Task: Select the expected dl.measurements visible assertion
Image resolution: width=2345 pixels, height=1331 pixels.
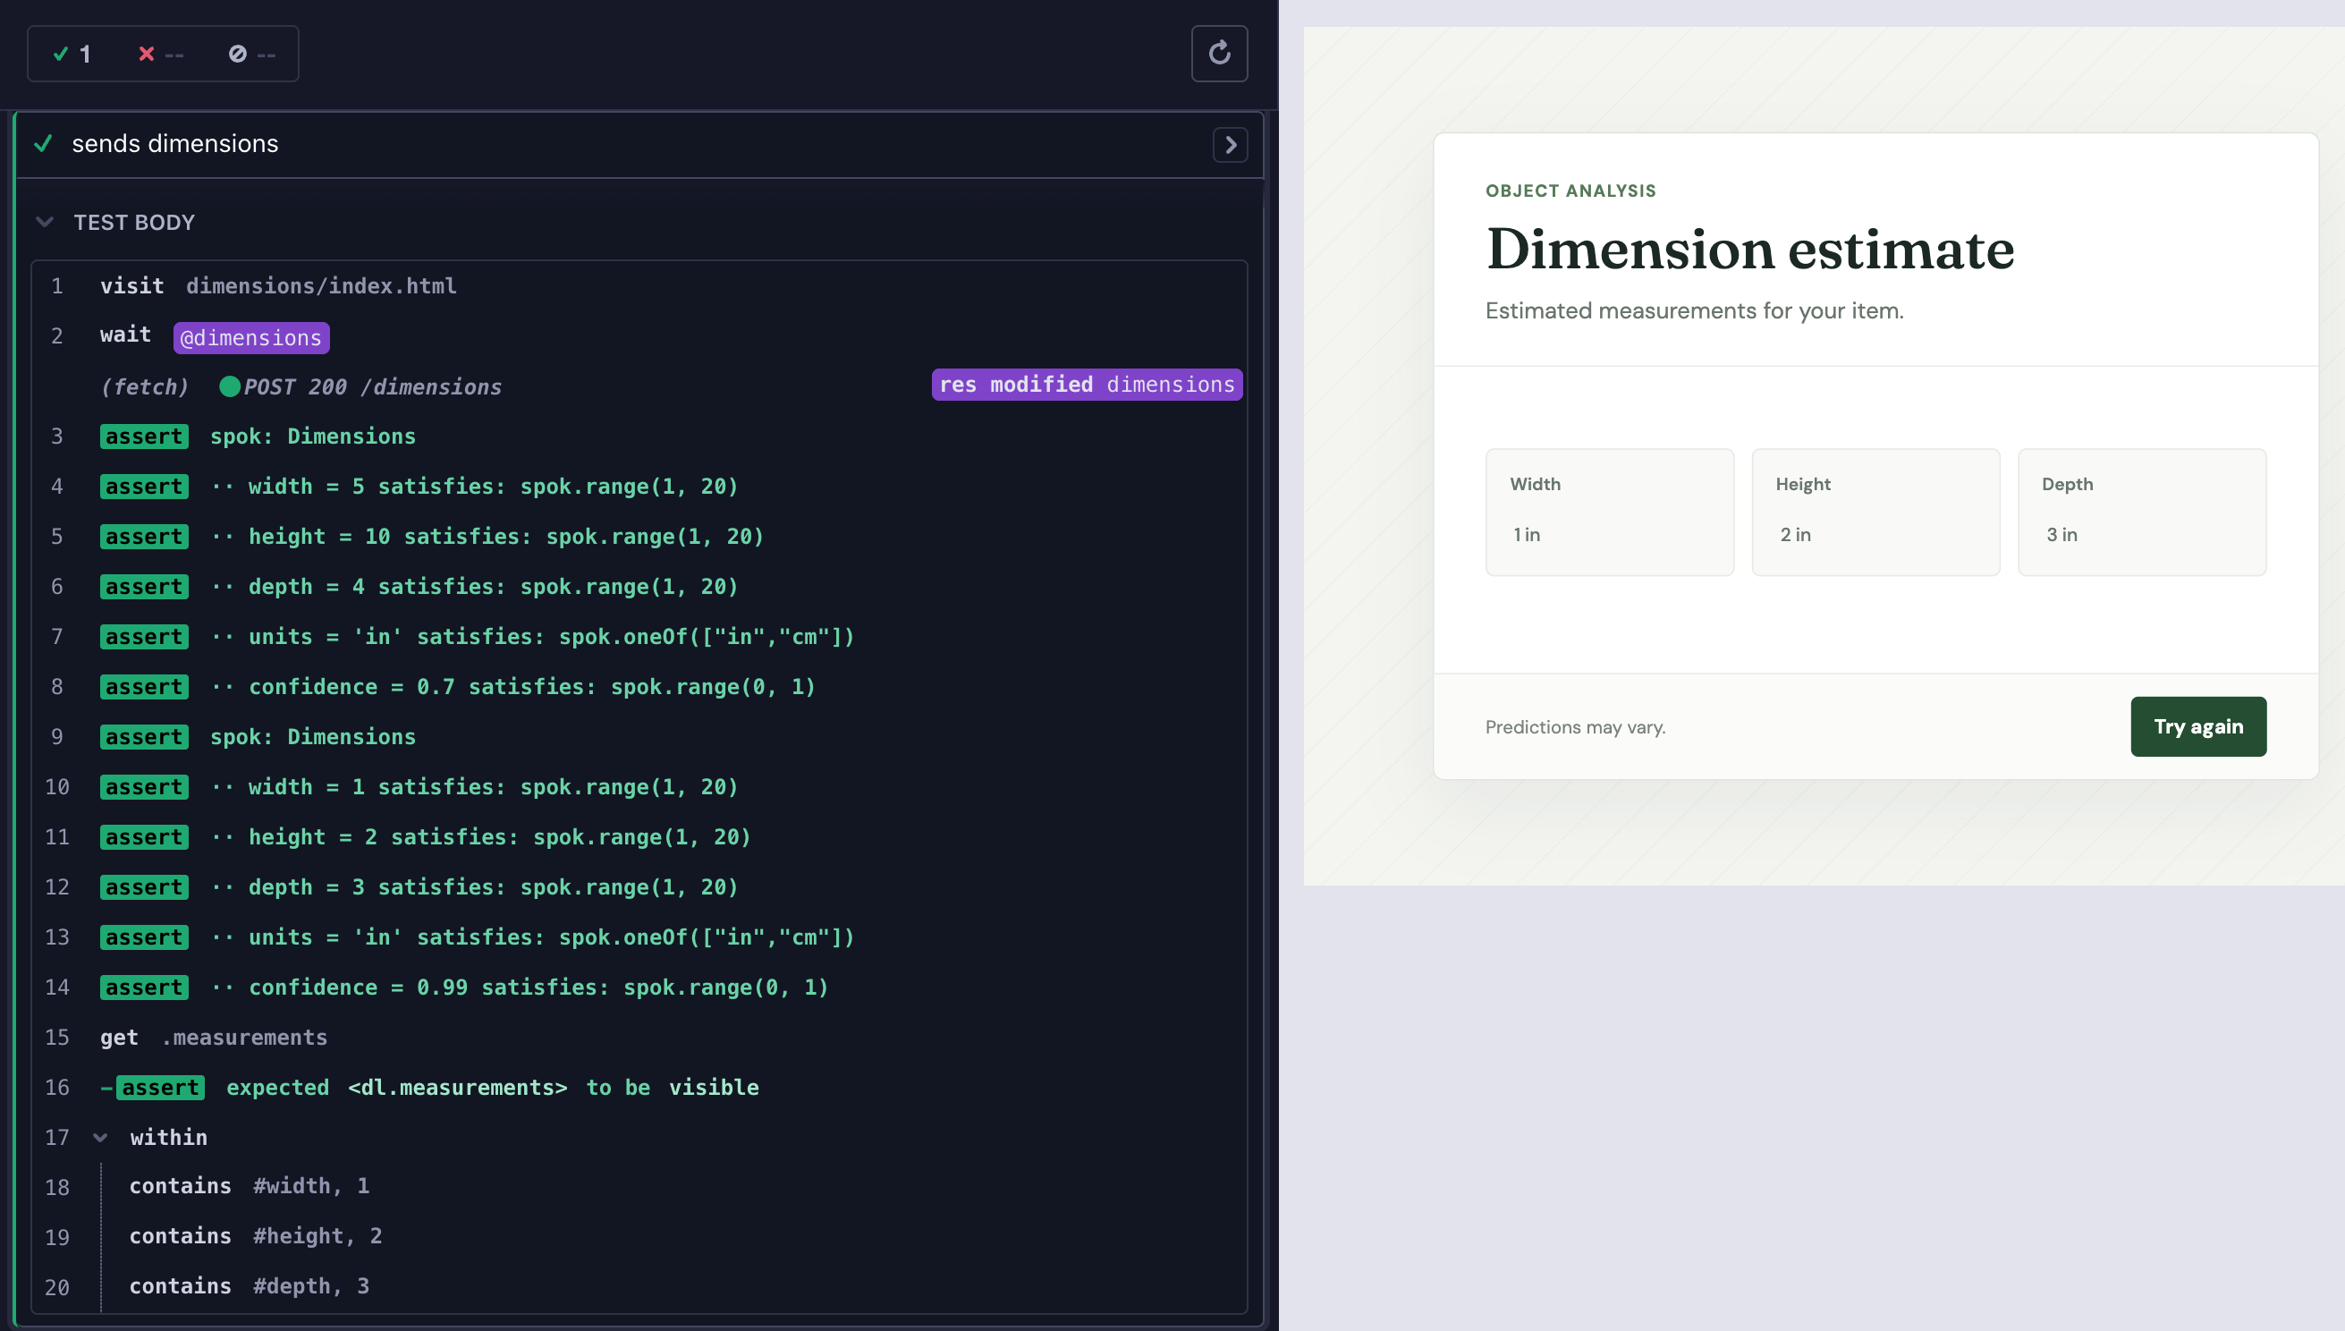Action: (639, 1088)
